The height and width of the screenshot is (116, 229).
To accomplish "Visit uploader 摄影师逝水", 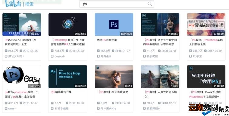I will (x=154, y=108).
